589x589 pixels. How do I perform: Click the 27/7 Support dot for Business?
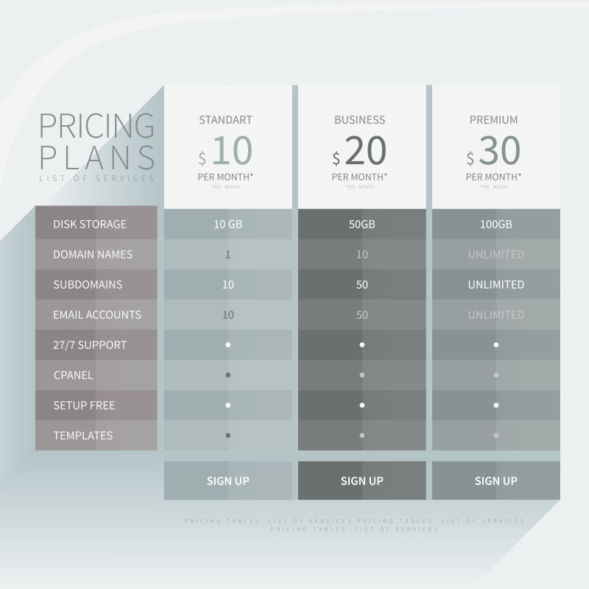tap(362, 345)
